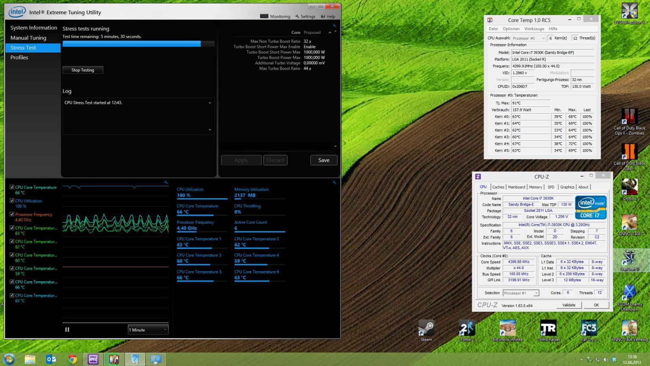Open the Datei menu in Core Temp

(493, 29)
